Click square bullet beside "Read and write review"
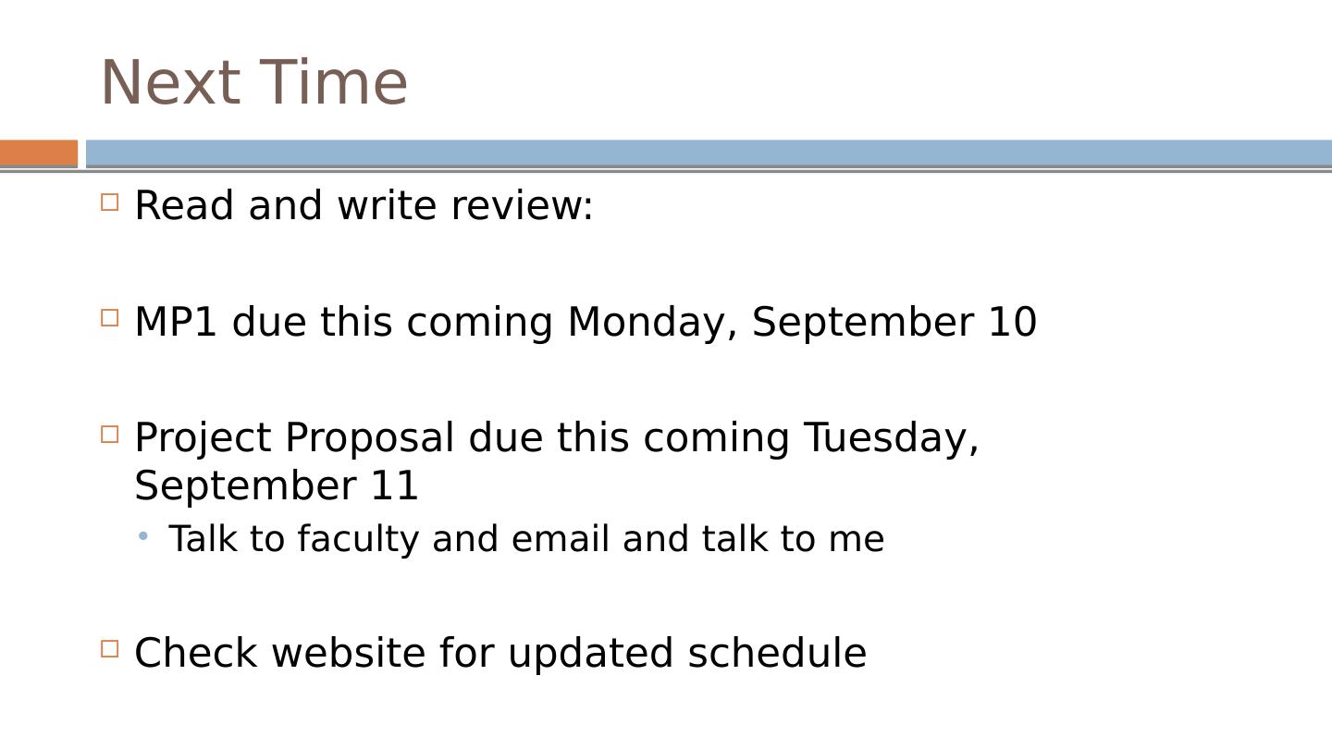This screenshot has width=1332, height=749. coord(110,202)
